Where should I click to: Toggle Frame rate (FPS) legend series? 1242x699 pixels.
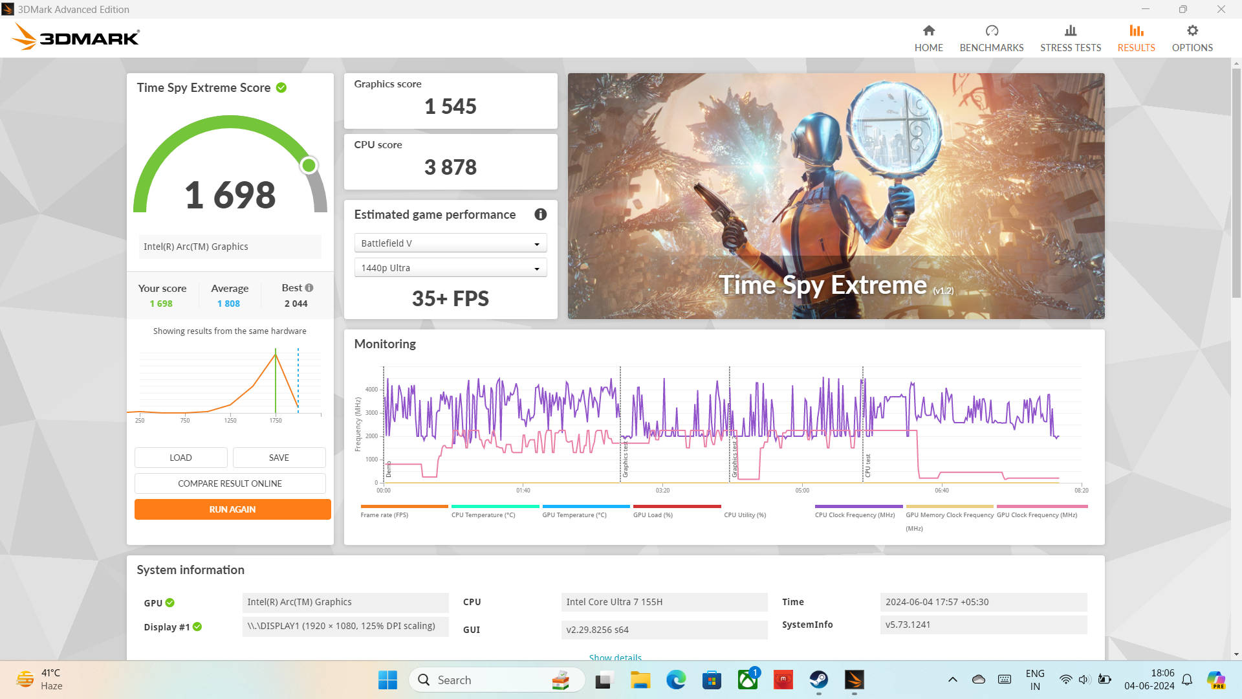point(404,511)
